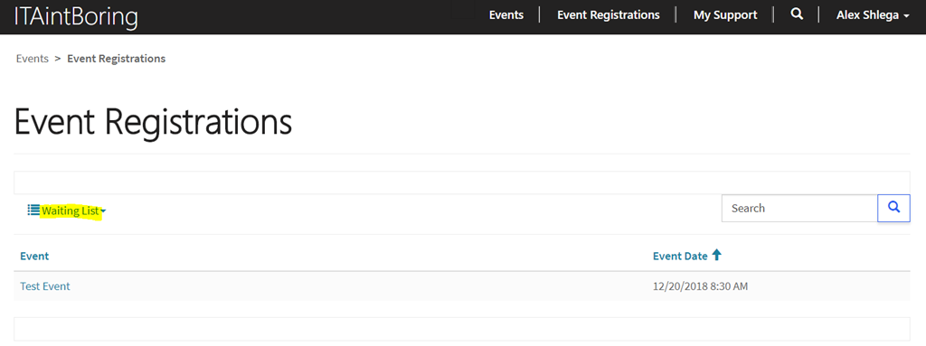Image resolution: width=926 pixels, height=346 pixels.
Task: Click the caret beside Alex Shlega name
Action: 906,16
